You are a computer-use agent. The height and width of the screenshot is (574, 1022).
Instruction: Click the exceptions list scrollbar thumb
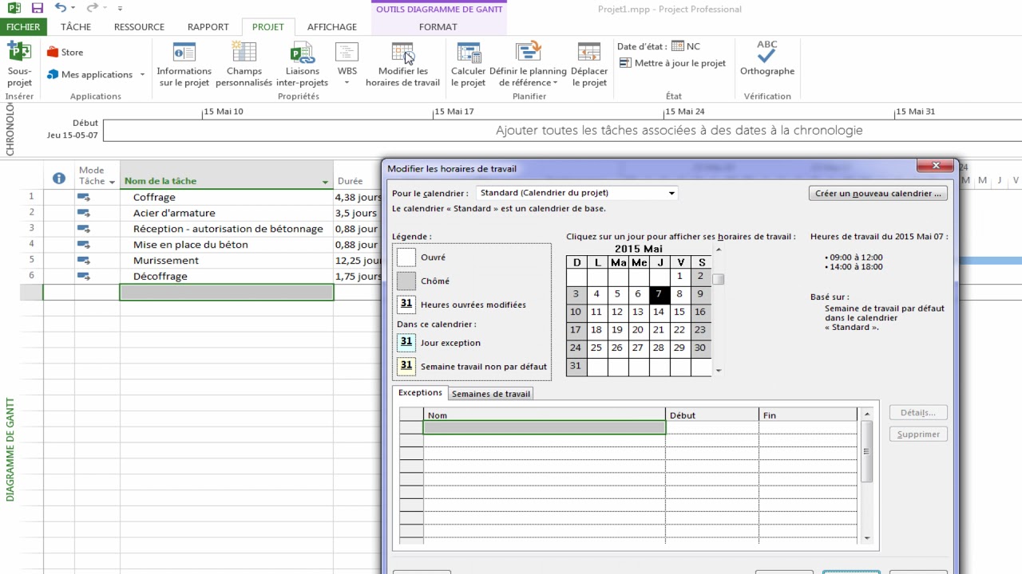pos(867,451)
